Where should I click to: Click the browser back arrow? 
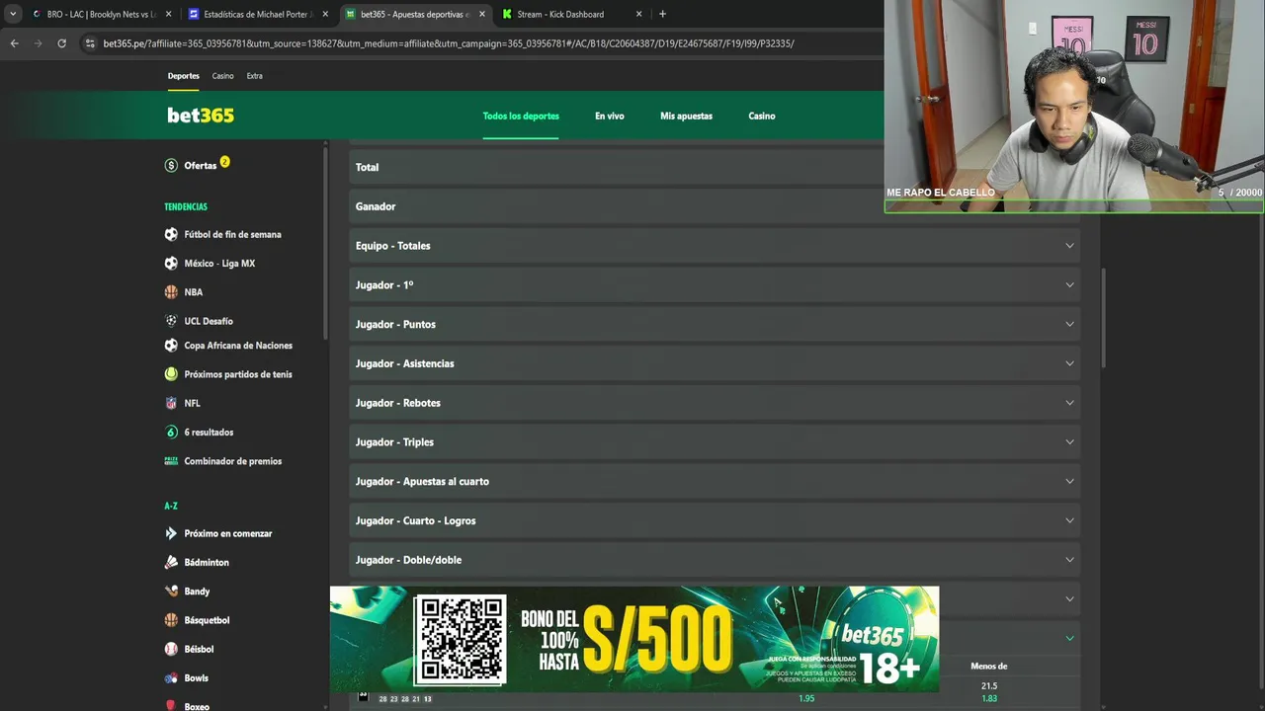[14, 43]
